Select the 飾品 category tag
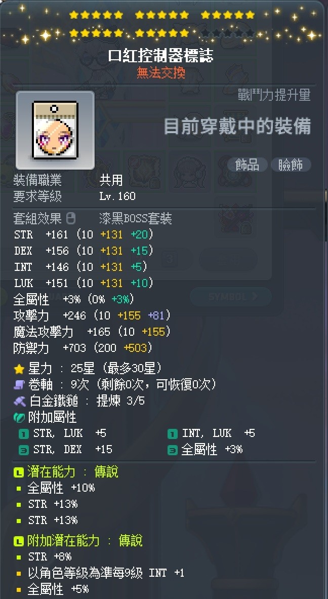The width and height of the screenshot is (328, 599). coord(247,165)
